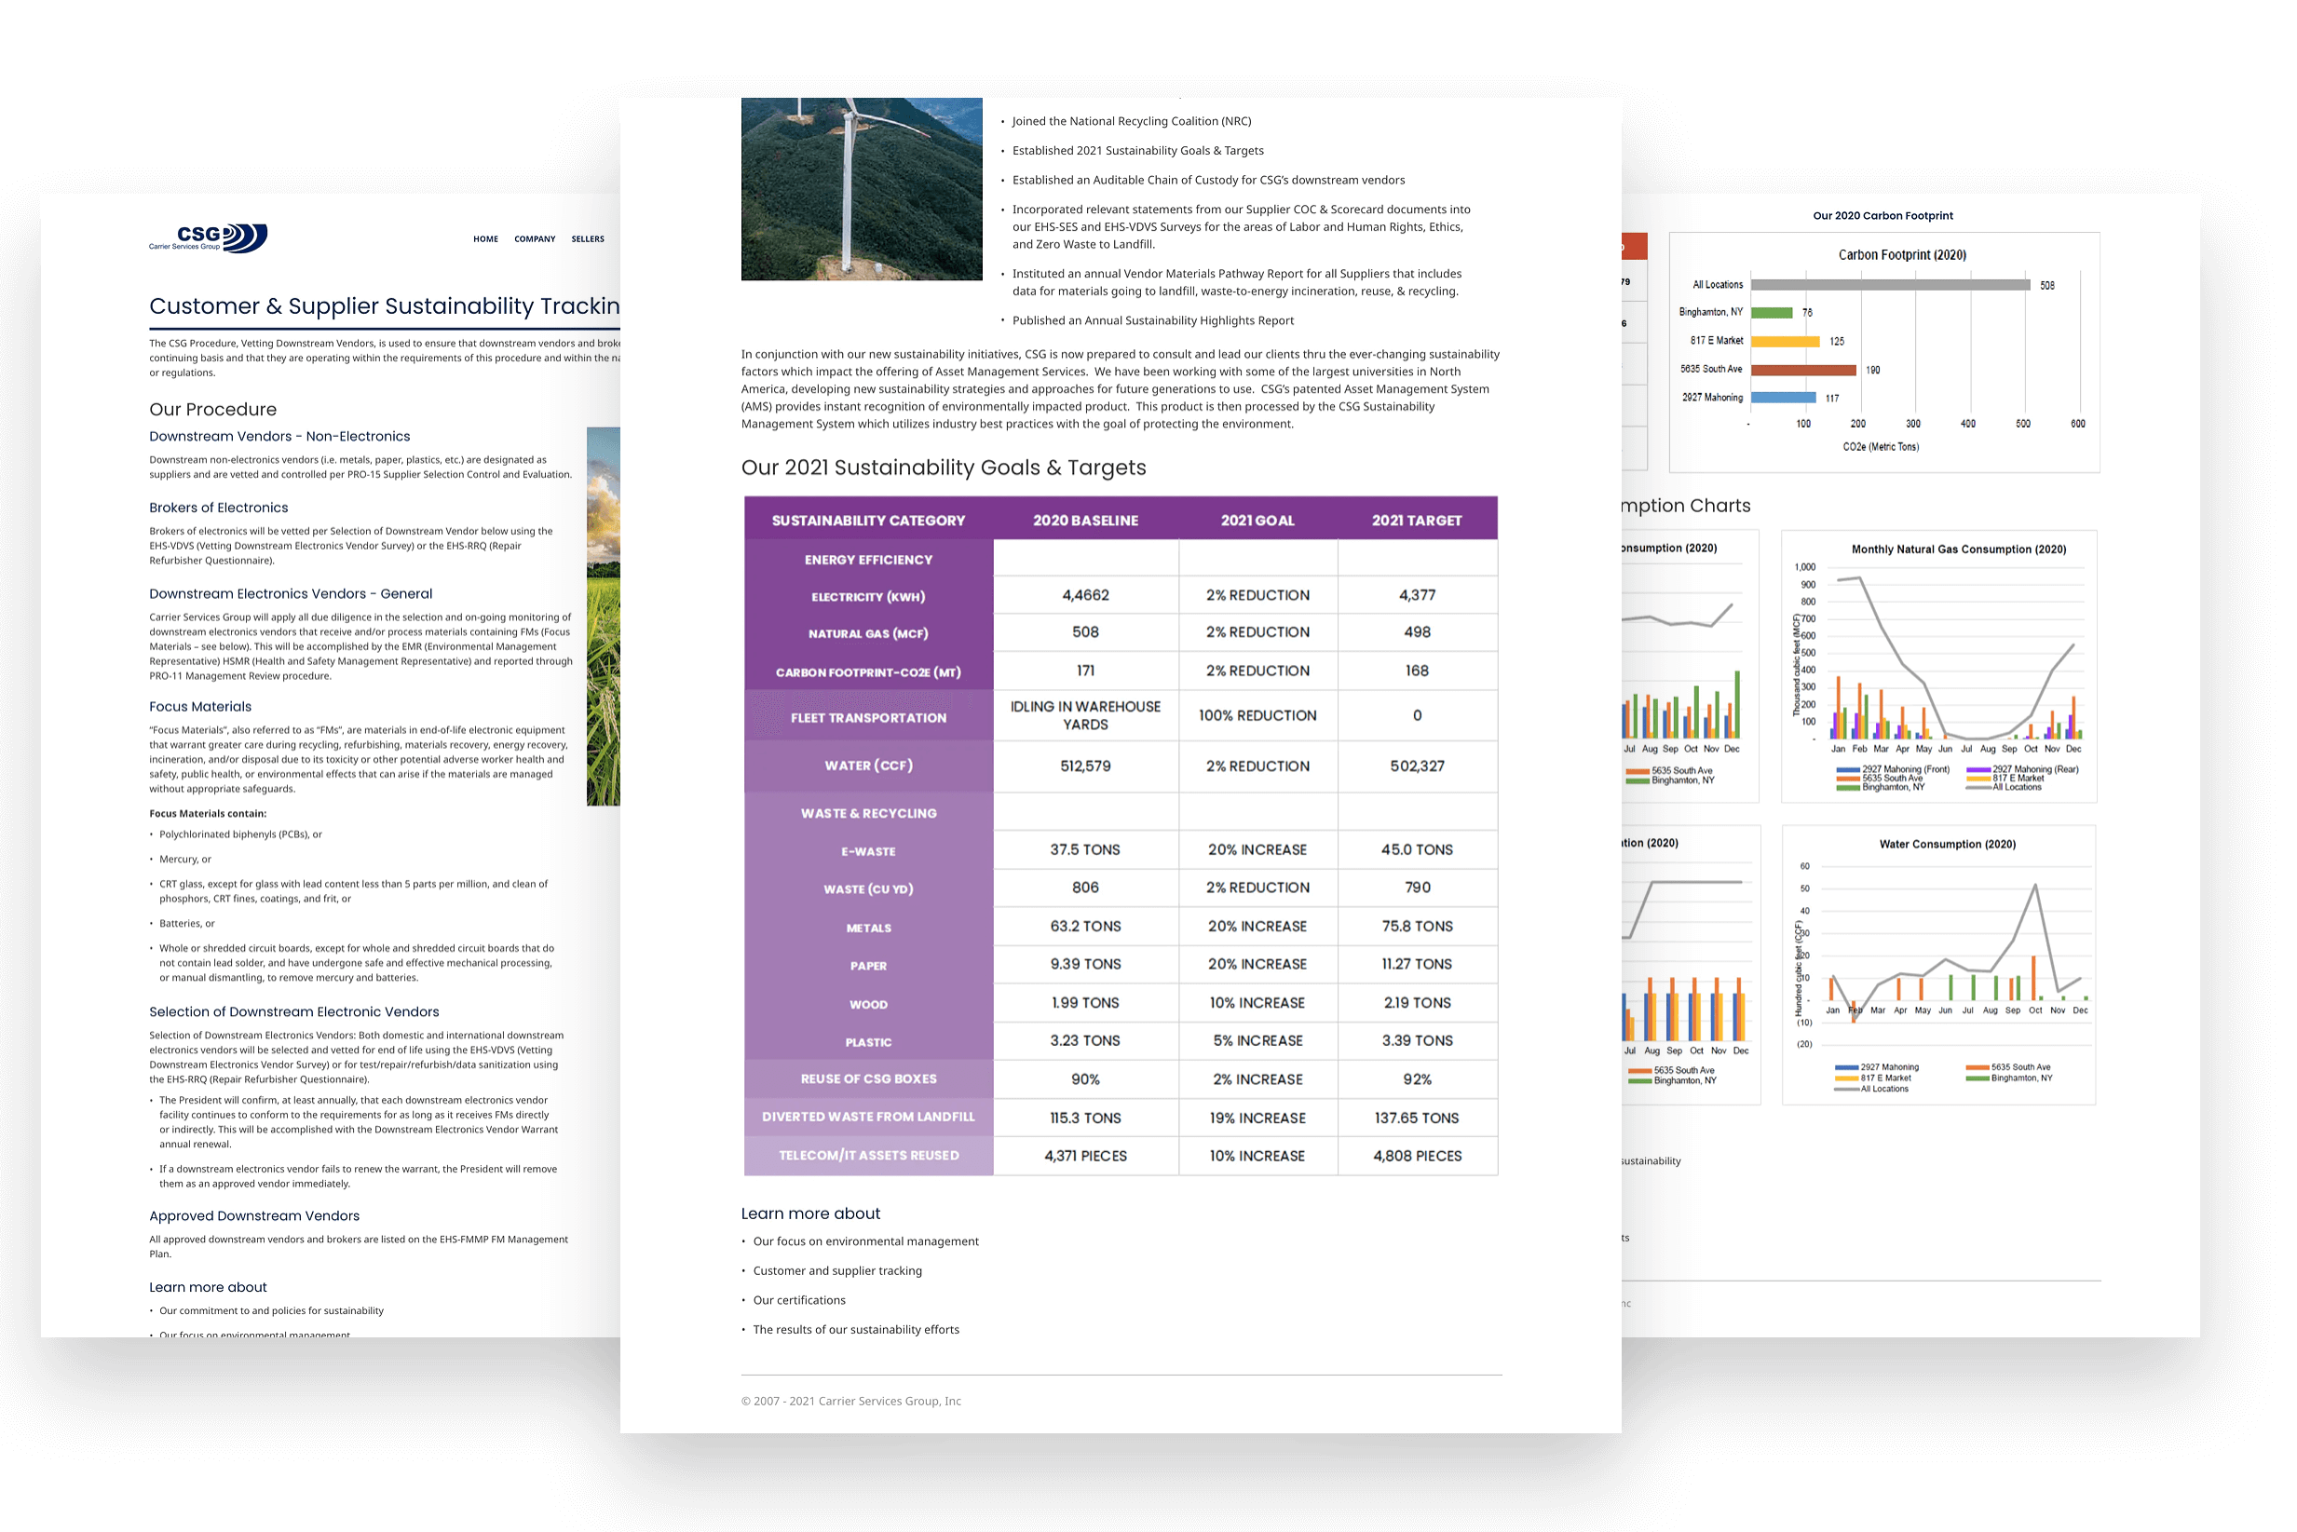Click the SUSTAINABILITY CATEGORY table header
Image resolution: width=2297 pixels, height=1532 pixels.
click(x=867, y=521)
